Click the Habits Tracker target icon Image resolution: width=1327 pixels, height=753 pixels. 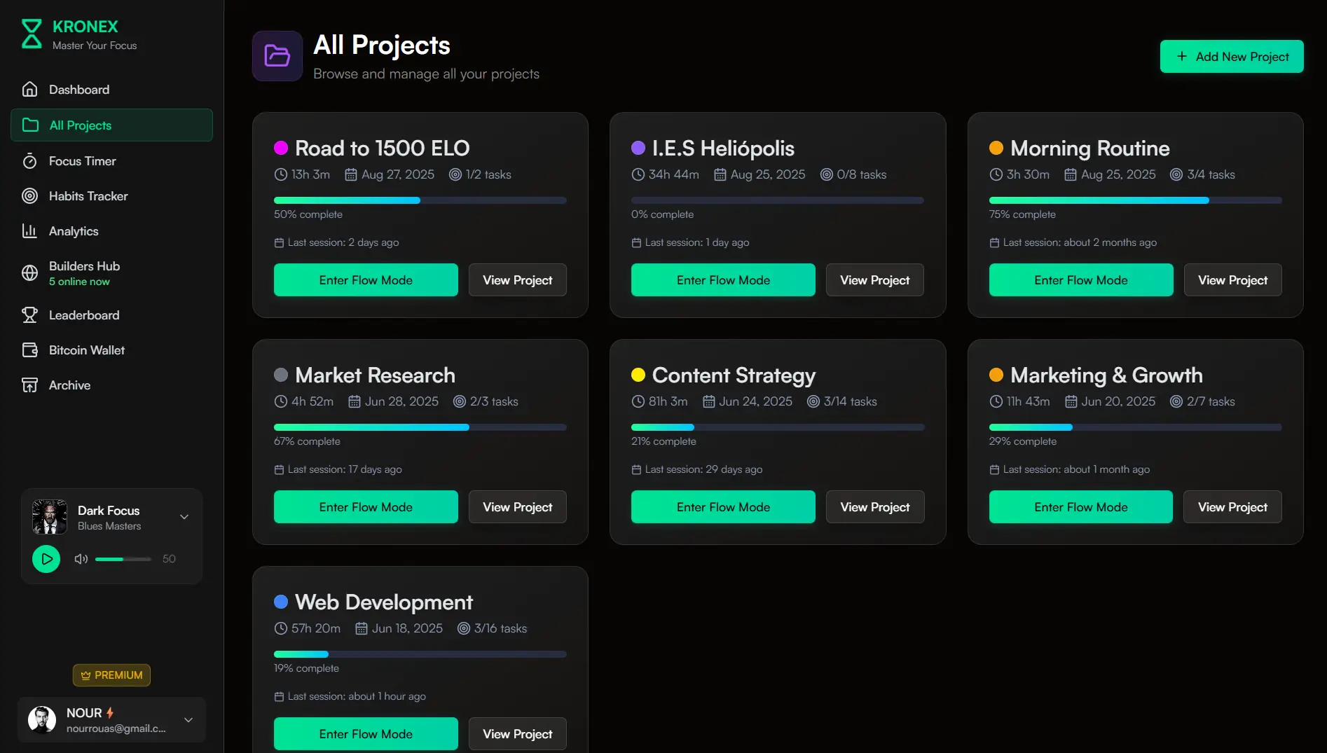pyautogui.click(x=29, y=196)
